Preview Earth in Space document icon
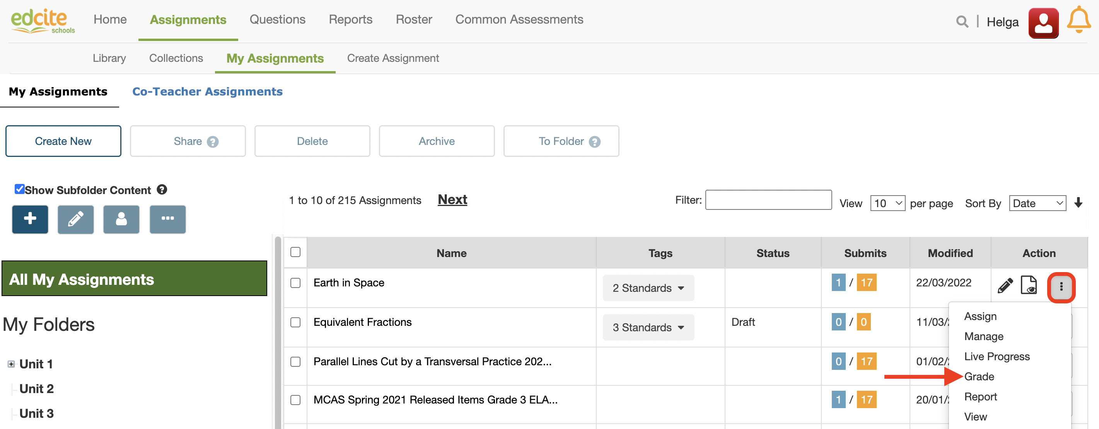Viewport: 1099px width, 429px height. [x=1029, y=285]
